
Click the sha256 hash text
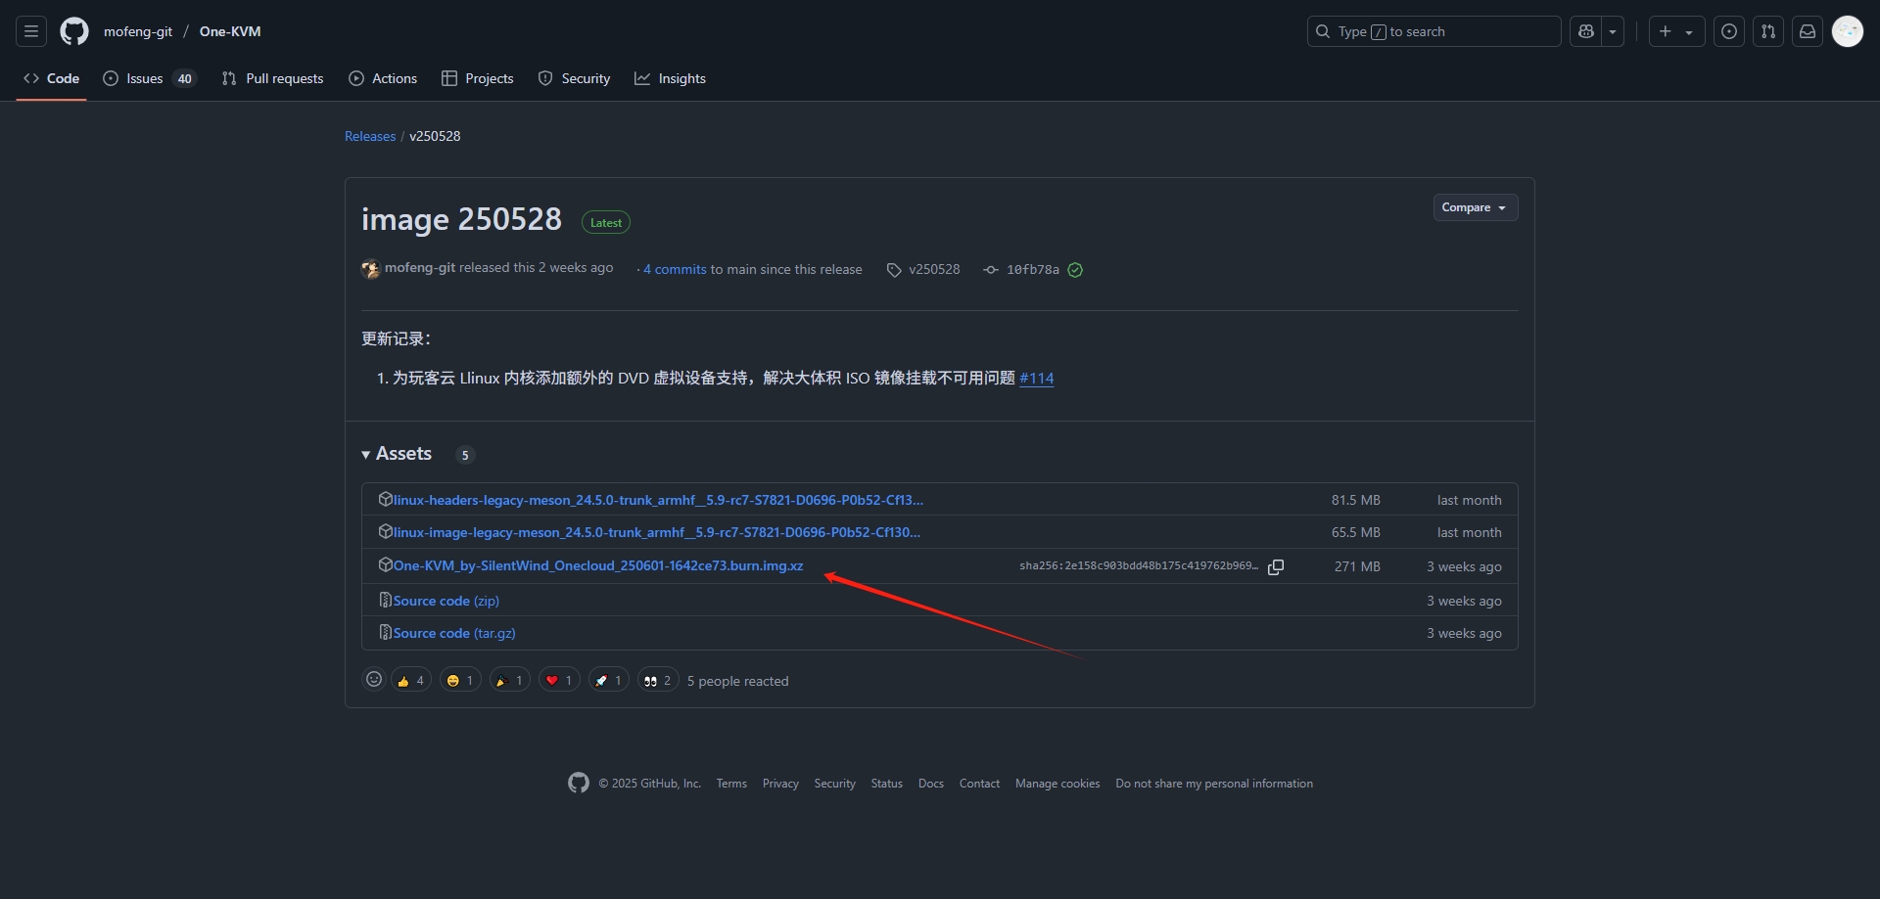pyautogui.click(x=1139, y=565)
